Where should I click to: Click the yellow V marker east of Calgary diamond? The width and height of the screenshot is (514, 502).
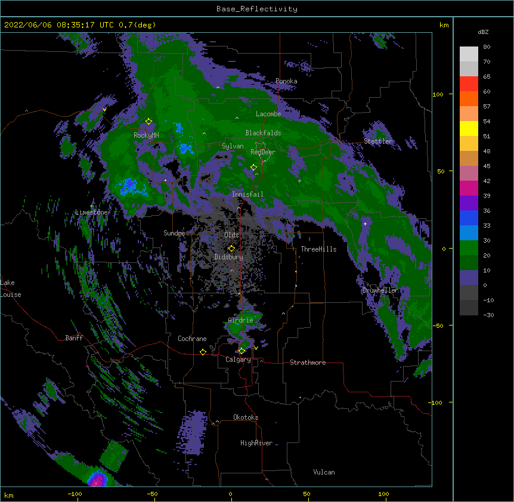[256, 348]
